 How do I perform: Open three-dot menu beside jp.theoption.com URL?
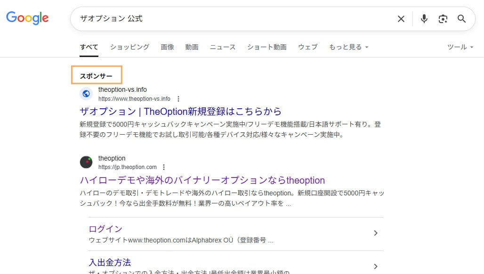point(163,167)
